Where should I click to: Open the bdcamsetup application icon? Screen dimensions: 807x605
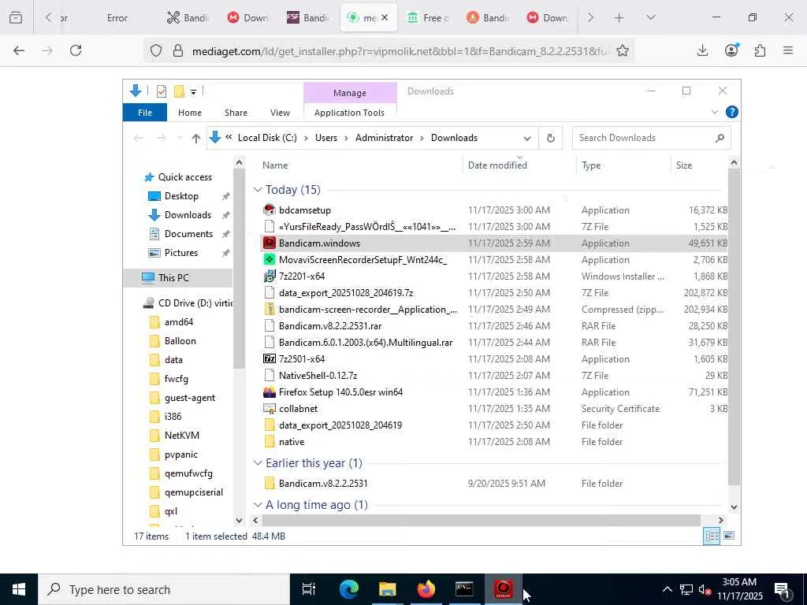point(270,210)
